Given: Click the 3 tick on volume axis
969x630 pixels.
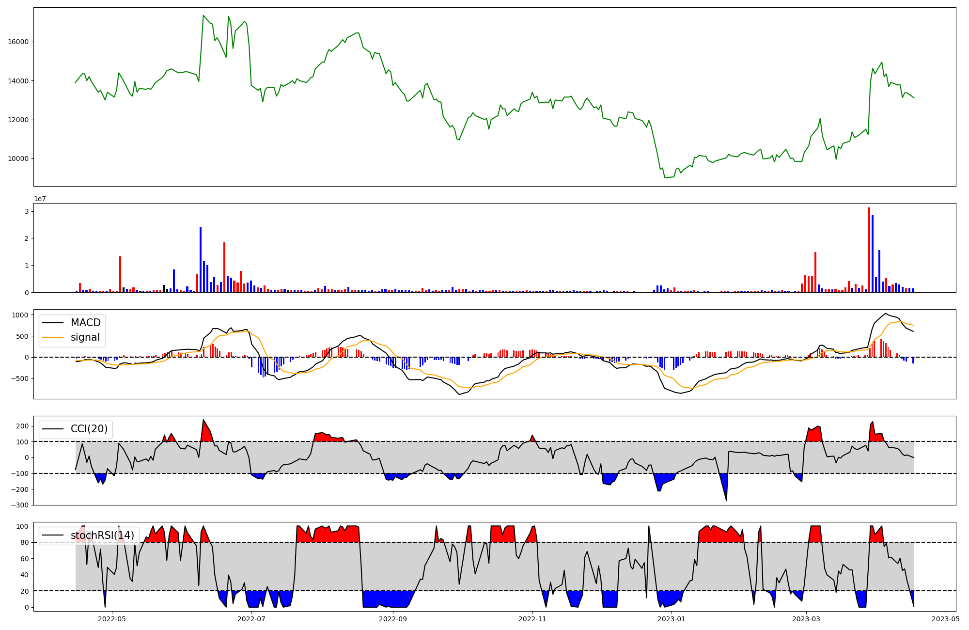Looking at the screenshot, I should click(27, 212).
